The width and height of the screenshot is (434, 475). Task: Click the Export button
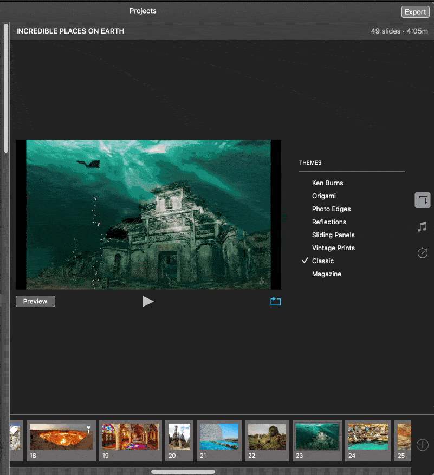[416, 12]
